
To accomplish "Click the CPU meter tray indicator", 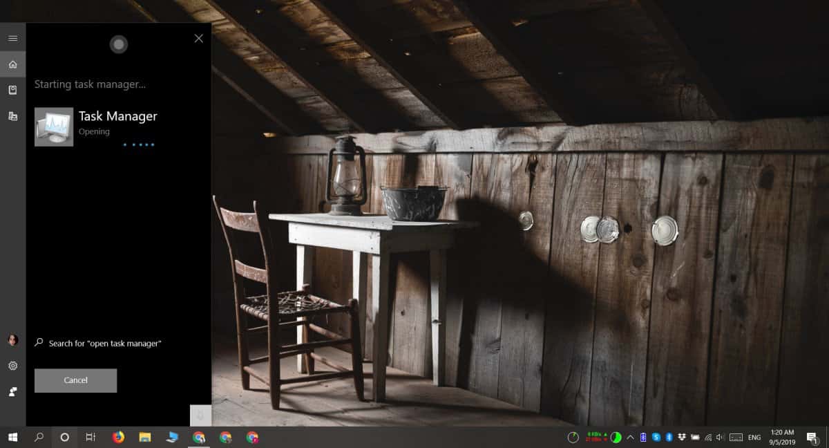I will tap(572, 437).
